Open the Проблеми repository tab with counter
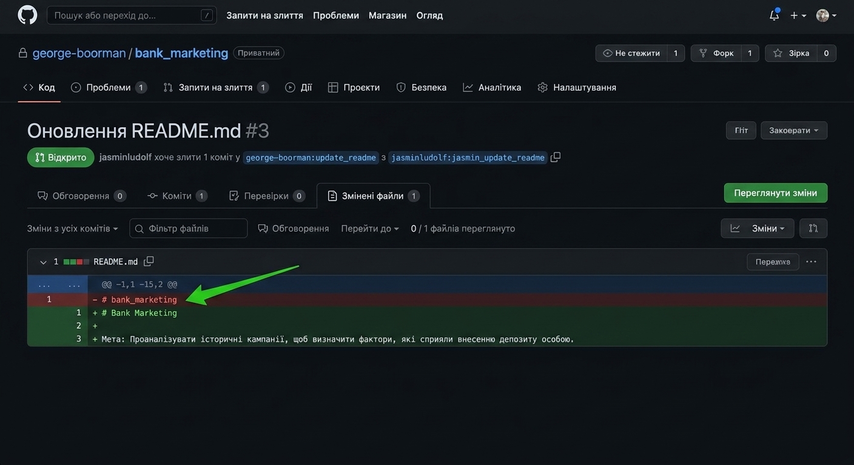 point(109,87)
